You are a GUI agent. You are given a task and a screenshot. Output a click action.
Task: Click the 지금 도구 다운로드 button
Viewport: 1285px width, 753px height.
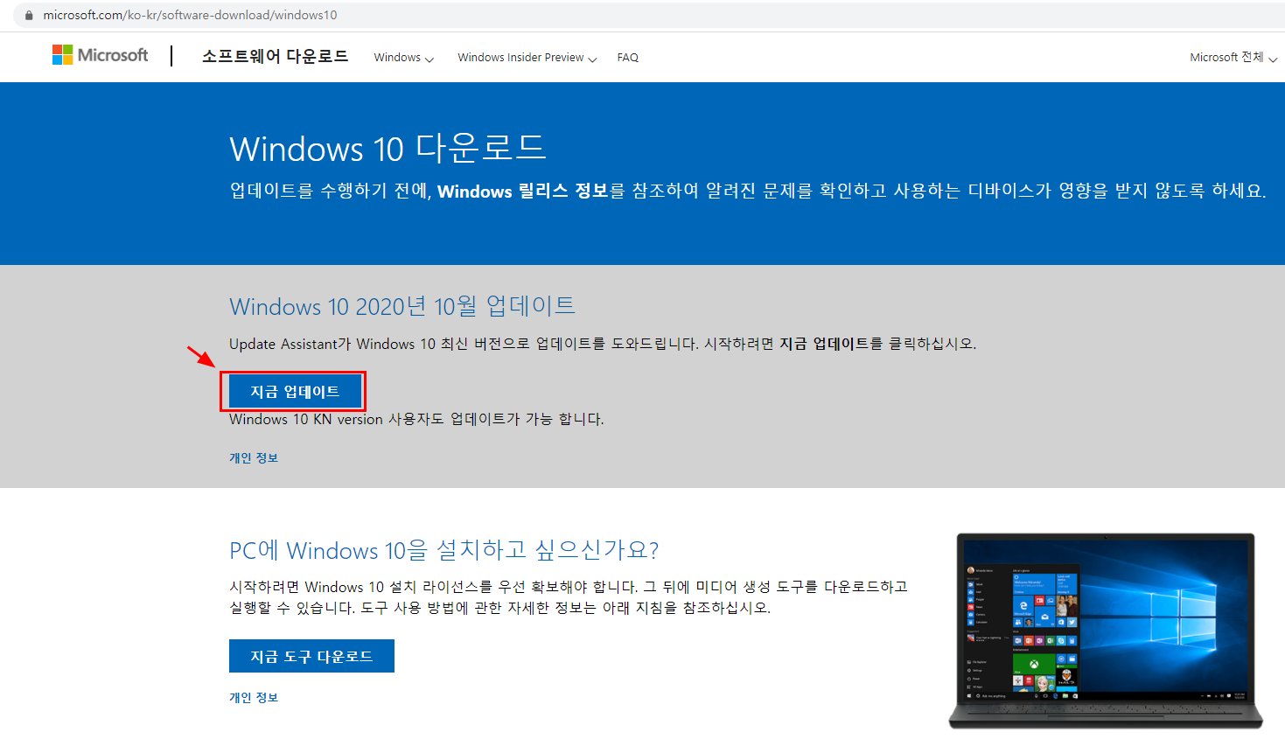pyautogui.click(x=311, y=656)
